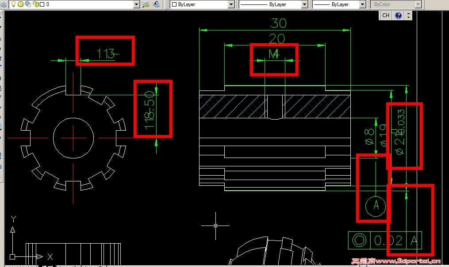Select the 0.02 tolerance value
Image resolution: width=449 pixels, height=267 pixels.
pyautogui.click(x=388, y=241)
